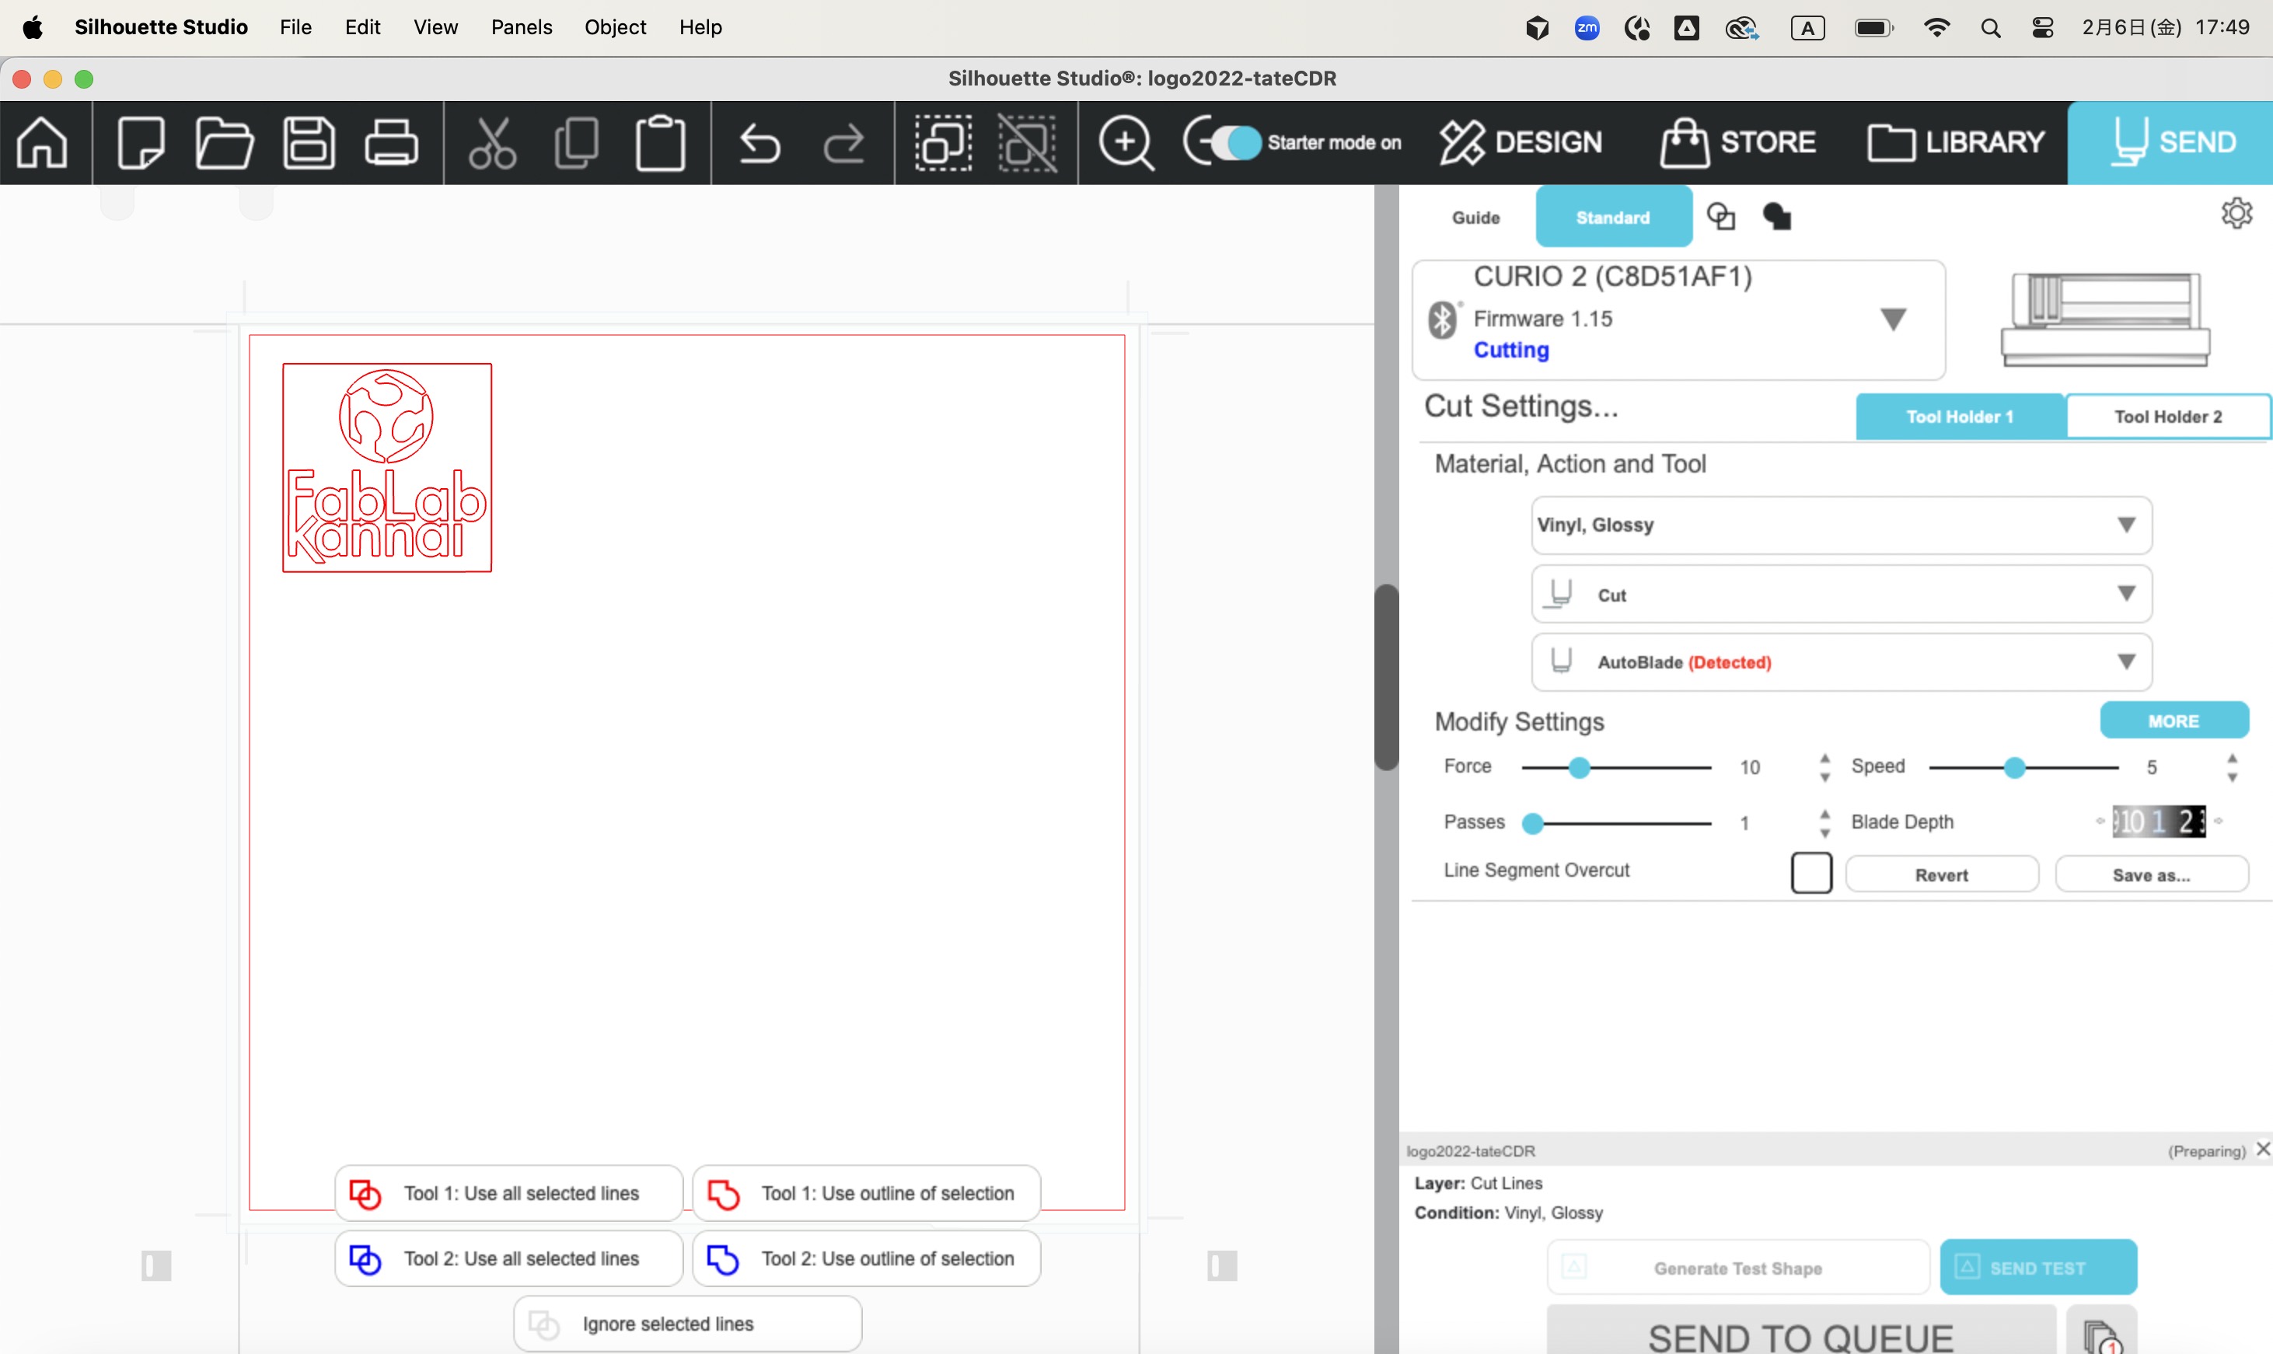The height and width of the screenshot is (1354, 2273).
Task: Open the send panel settings gear
Action: [2236, 214]
